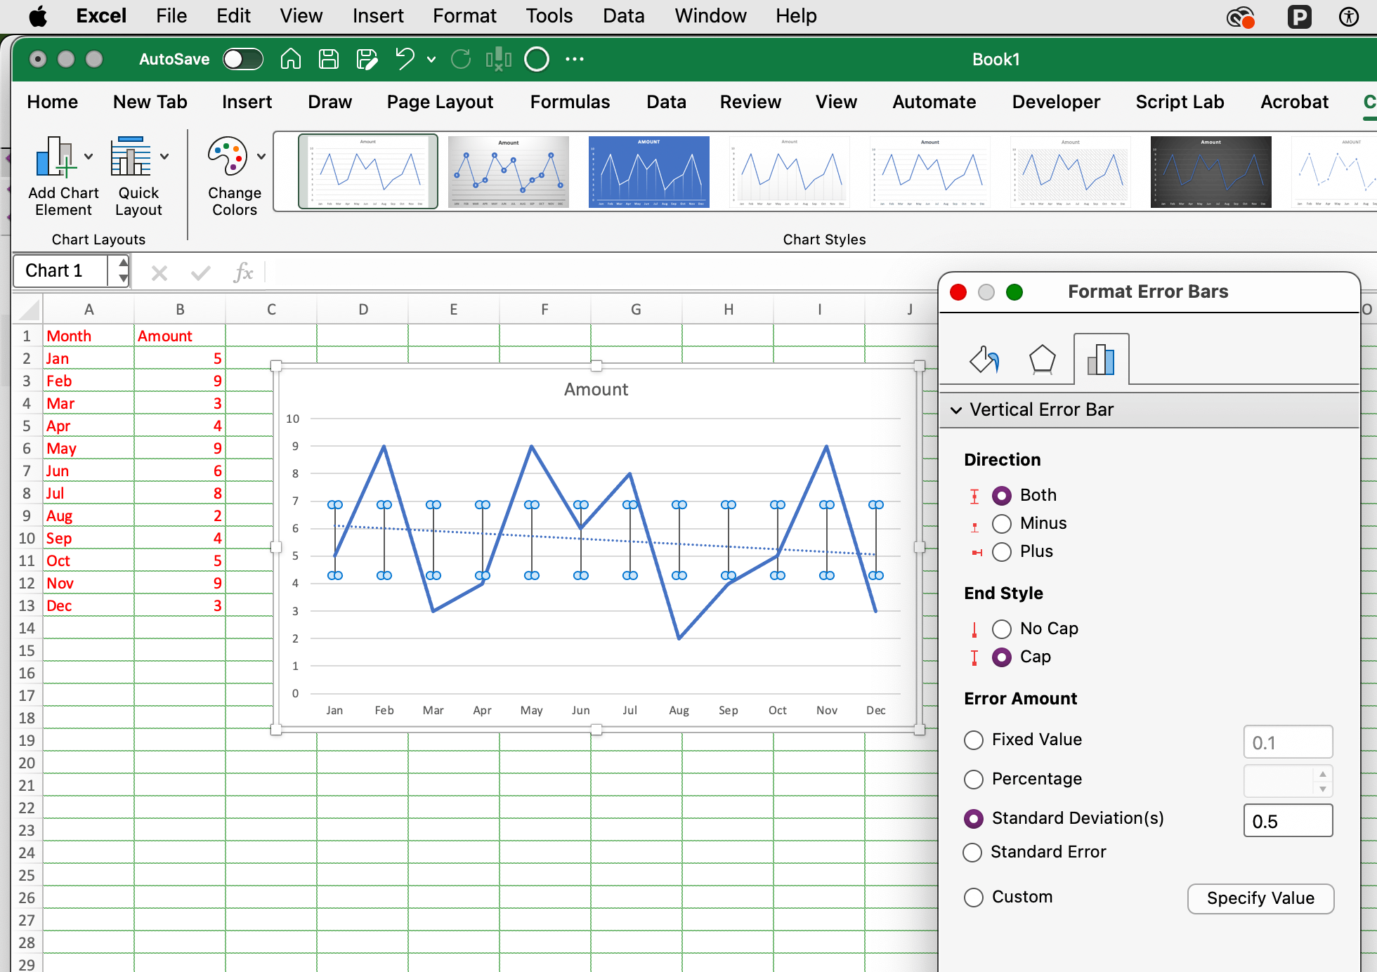Open the Effects pentagon tab
This screenshot has width=1377, height=972.
click(1042, 360)
